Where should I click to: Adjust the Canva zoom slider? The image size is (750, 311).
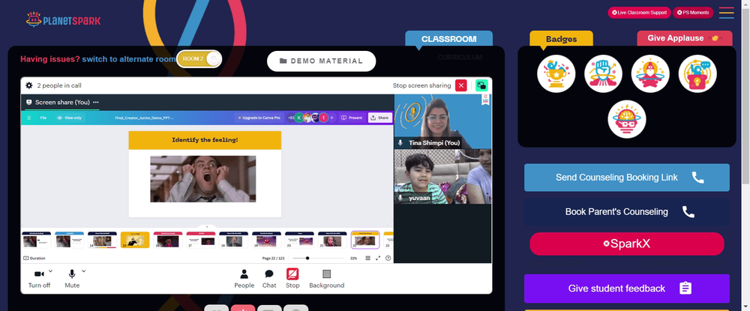(317, 258)
